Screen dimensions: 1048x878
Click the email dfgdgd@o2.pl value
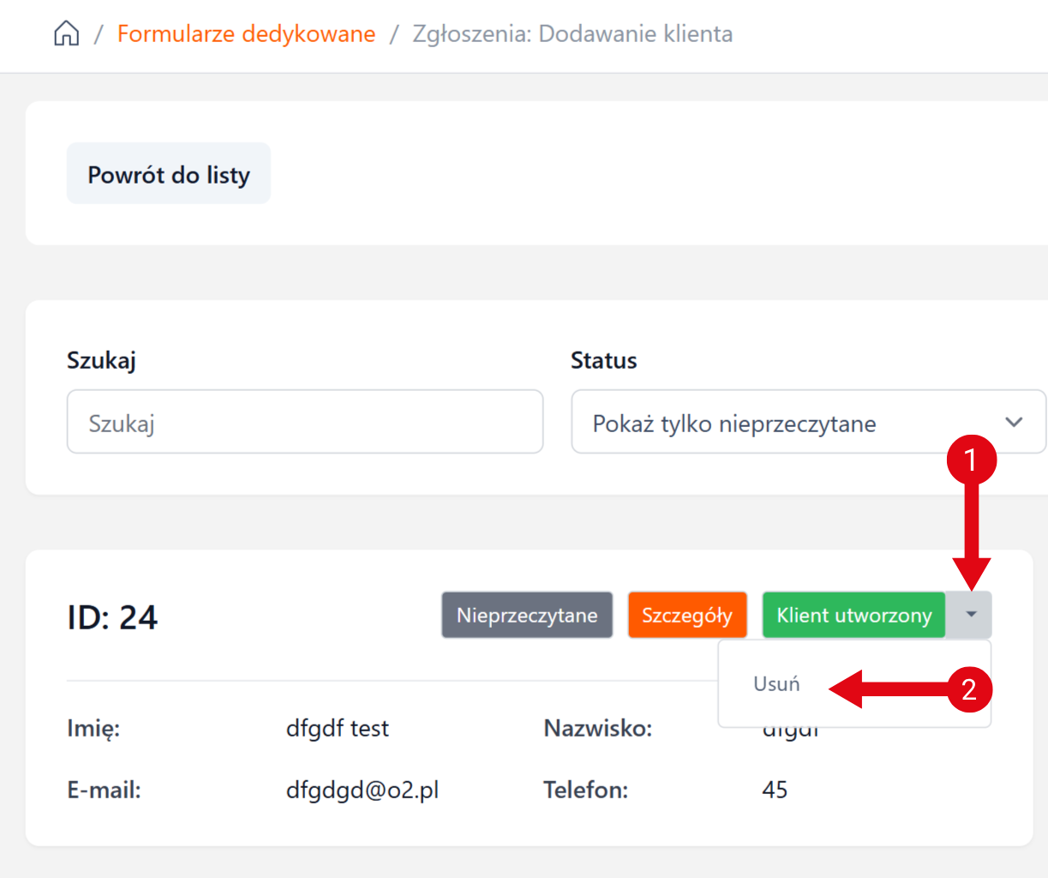click(362, 790)
